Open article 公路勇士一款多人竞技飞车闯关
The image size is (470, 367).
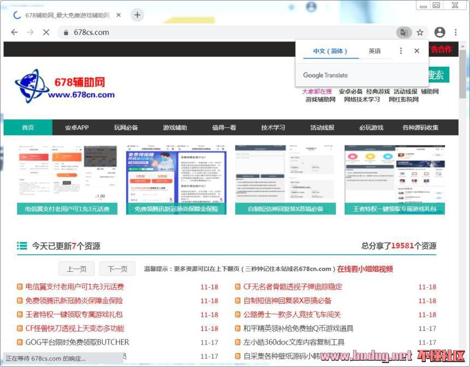pos(292,314)
